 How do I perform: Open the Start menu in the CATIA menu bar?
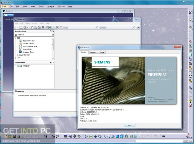4,6
